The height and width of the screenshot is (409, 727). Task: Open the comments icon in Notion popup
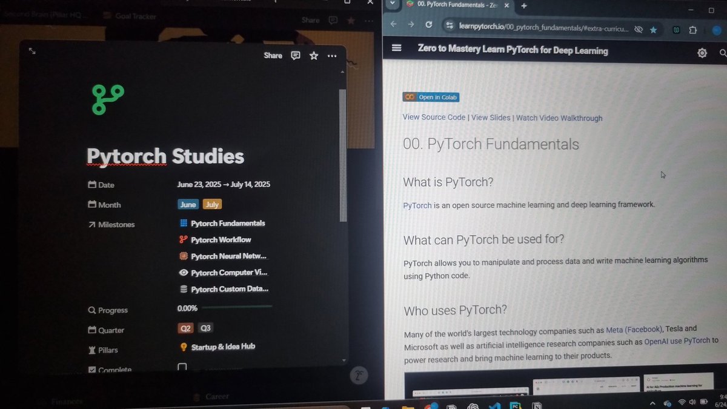pyautogui.click(x=296, y=56)
